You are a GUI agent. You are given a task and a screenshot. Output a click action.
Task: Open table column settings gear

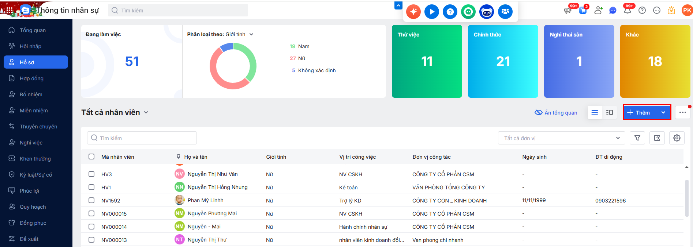(677, 138)
